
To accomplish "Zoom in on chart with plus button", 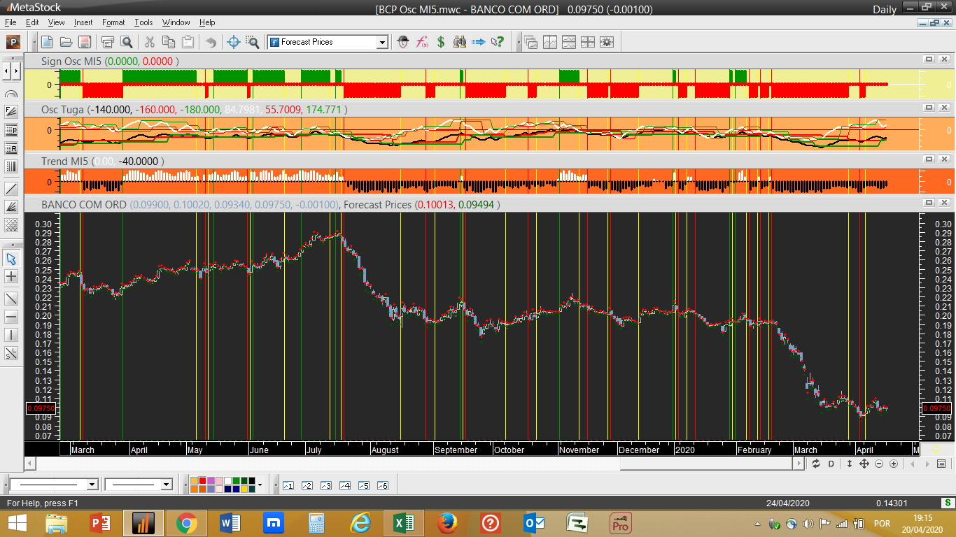I will tap(894, 464).
